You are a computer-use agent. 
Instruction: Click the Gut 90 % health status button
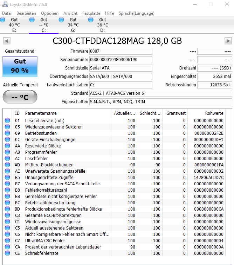point(20,67)
